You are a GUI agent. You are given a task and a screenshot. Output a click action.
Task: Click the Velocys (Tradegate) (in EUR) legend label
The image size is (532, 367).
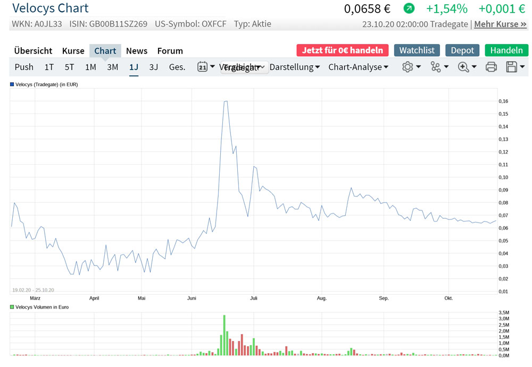[46, 84]
